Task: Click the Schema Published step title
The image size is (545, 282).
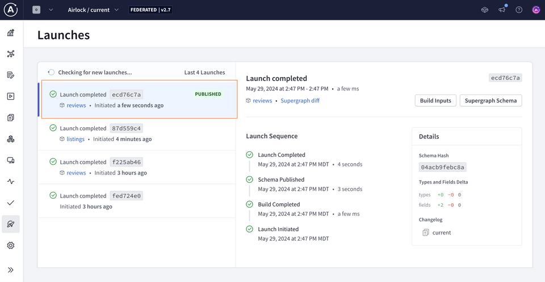Action: coord(281,180)
